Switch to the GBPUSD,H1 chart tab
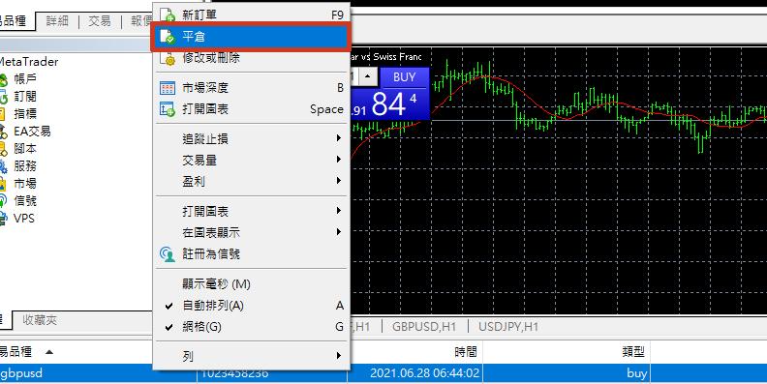This screenshot has width=767, height=384. pyautogui.click(x=424, y=326)
